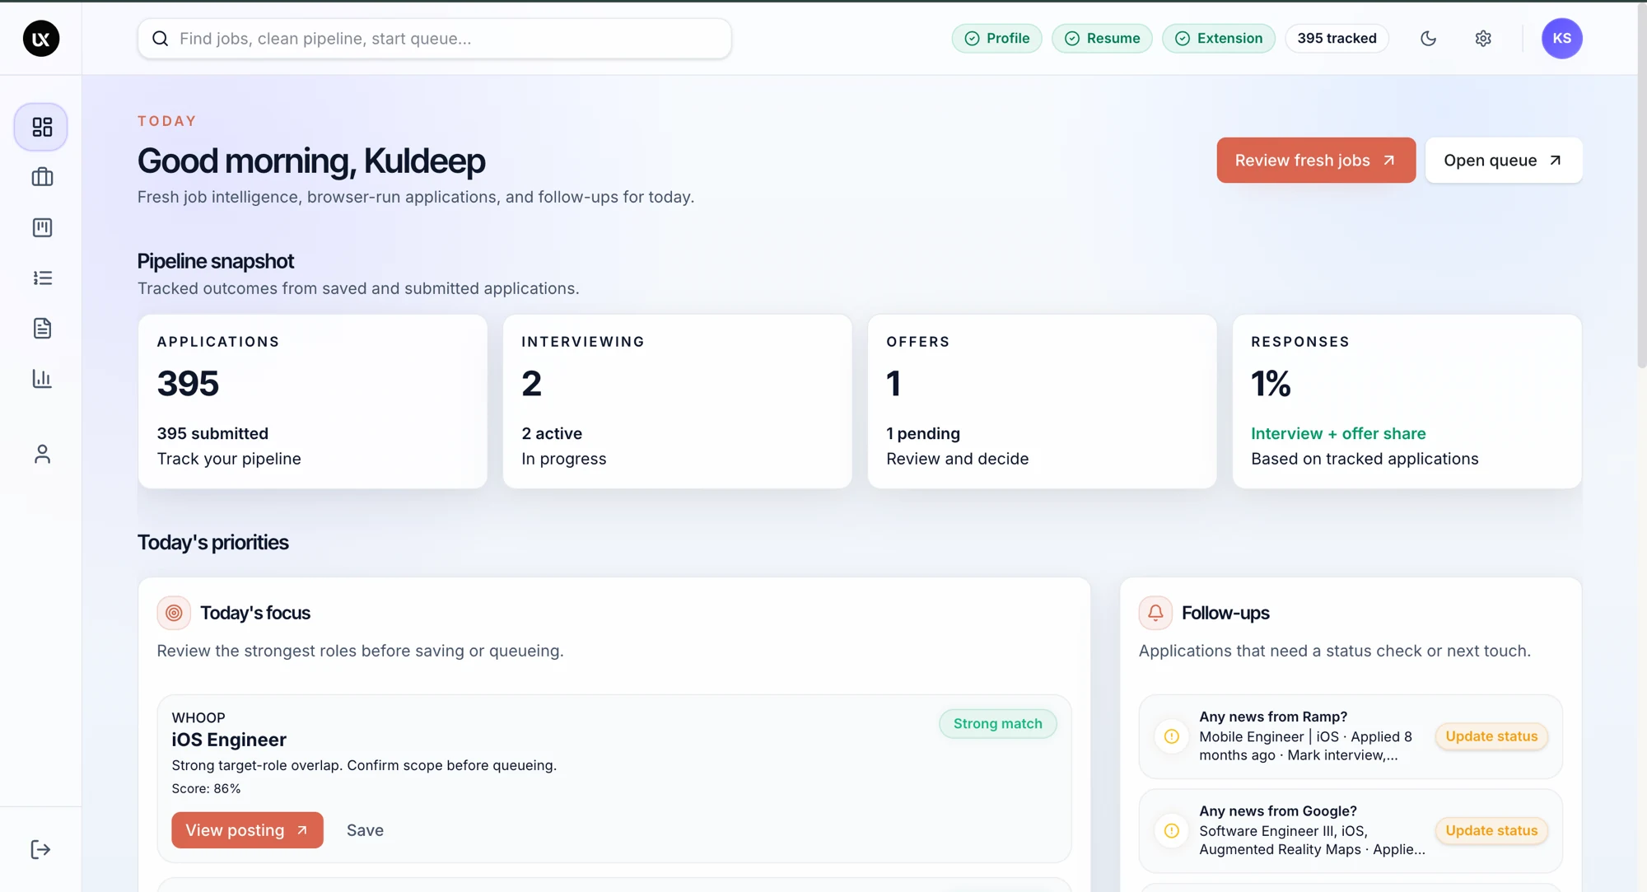Image resolution: width=1647 pixels, height=892 pixels.
Task: Click the 395 tracked badge
Action: coord(1337,39)
